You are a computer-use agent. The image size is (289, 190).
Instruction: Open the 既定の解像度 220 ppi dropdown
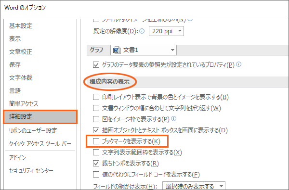pyautogui.click(x=166, y=31)
